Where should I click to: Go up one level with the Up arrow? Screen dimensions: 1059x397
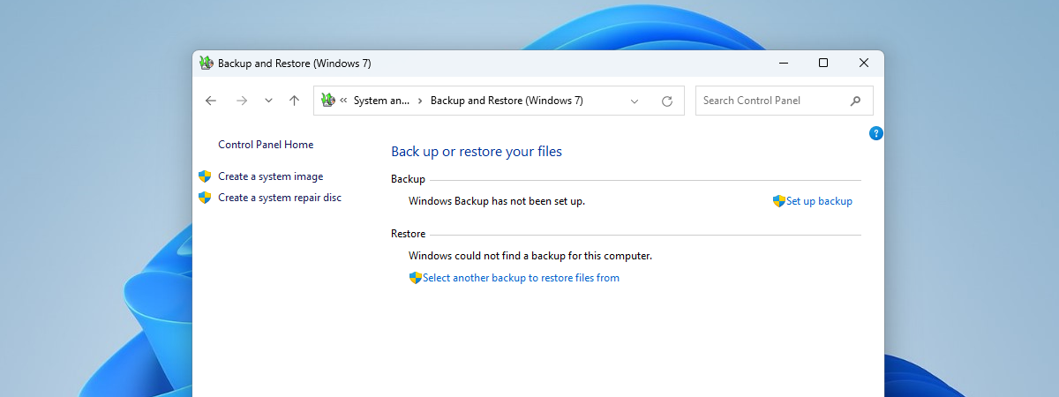pos(295,101)
